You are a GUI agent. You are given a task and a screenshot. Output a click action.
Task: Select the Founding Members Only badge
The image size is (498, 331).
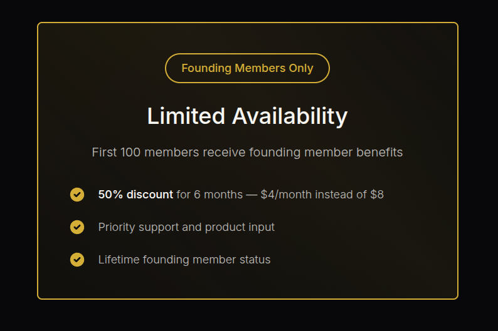coord(247,68)
